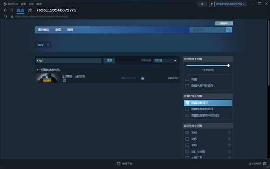270x169 pixels.
Task: Tick the 动作 action tag checkbox
Action: [187, 139]
